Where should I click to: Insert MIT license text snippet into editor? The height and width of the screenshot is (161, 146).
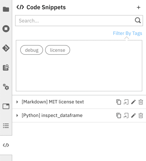tap(126, 102)
